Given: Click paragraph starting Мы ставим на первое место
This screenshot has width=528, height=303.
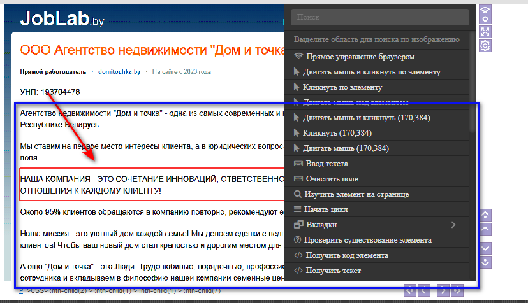Looking at the screenshot, I should (152, 152).
